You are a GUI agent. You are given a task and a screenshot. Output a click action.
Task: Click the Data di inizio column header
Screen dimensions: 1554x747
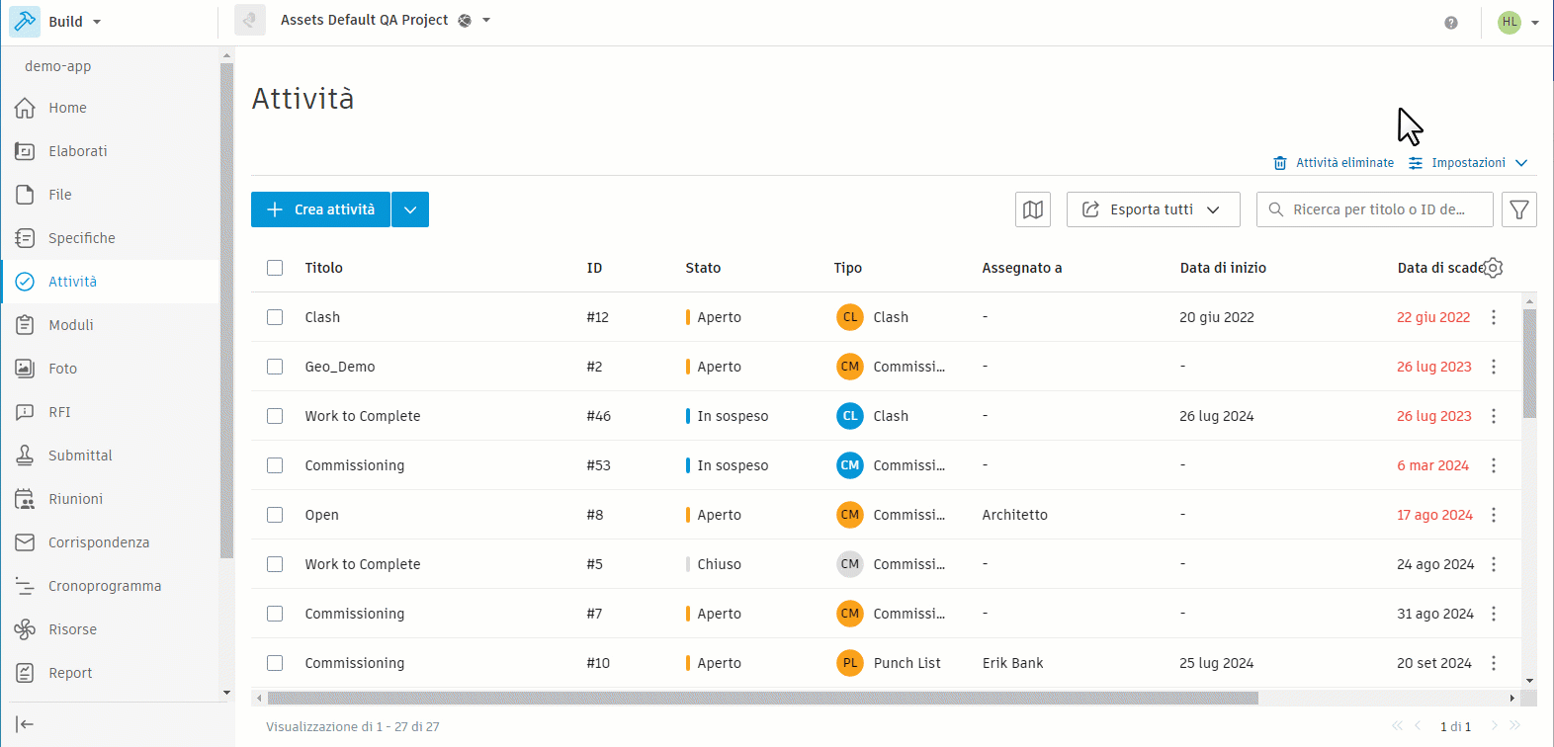[1223, 268]
